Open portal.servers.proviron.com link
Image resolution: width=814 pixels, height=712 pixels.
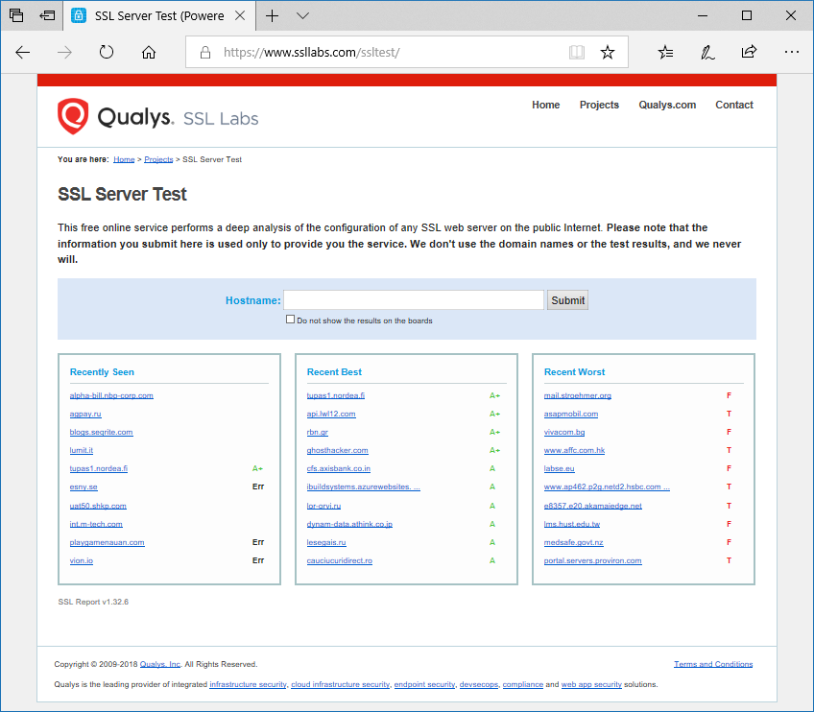(593, 560)
